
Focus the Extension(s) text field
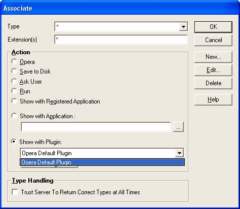pyautogui.click(x=121, y=40)
